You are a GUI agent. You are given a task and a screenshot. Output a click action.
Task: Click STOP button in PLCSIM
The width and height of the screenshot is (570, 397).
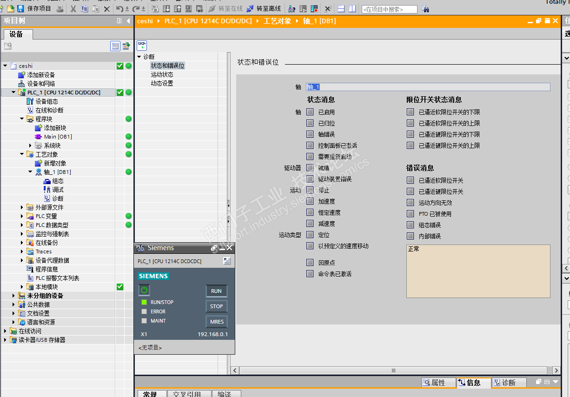[x=217, y=306]
